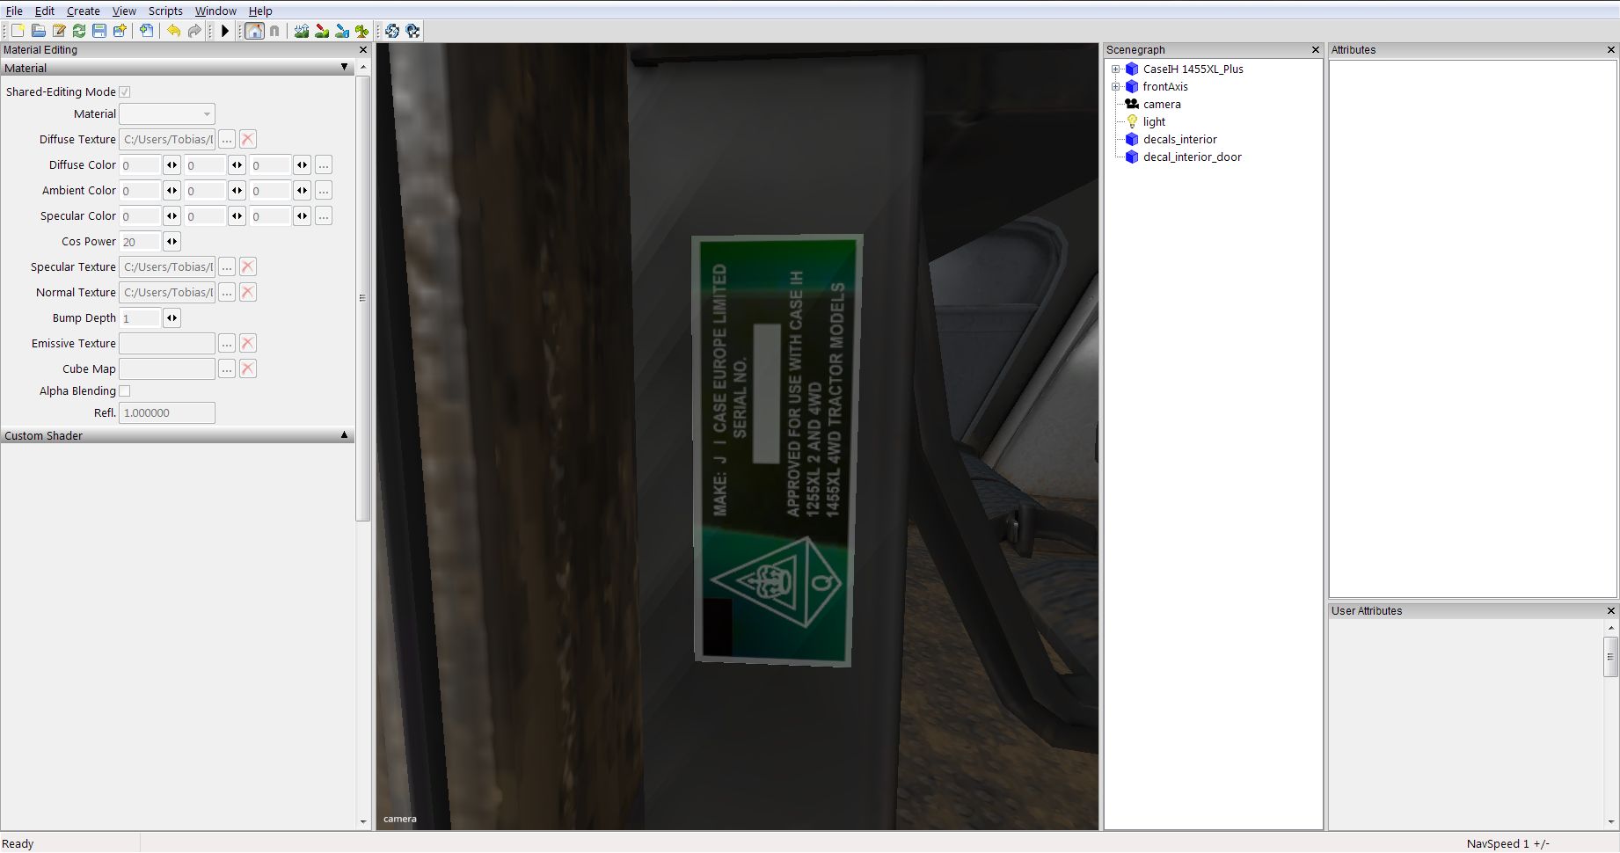Image resolution: width=1620 pixels, height=853 pixels.
Task: Click the blue circular-arrows toolbar icon
Action: (x=392, y=31)
